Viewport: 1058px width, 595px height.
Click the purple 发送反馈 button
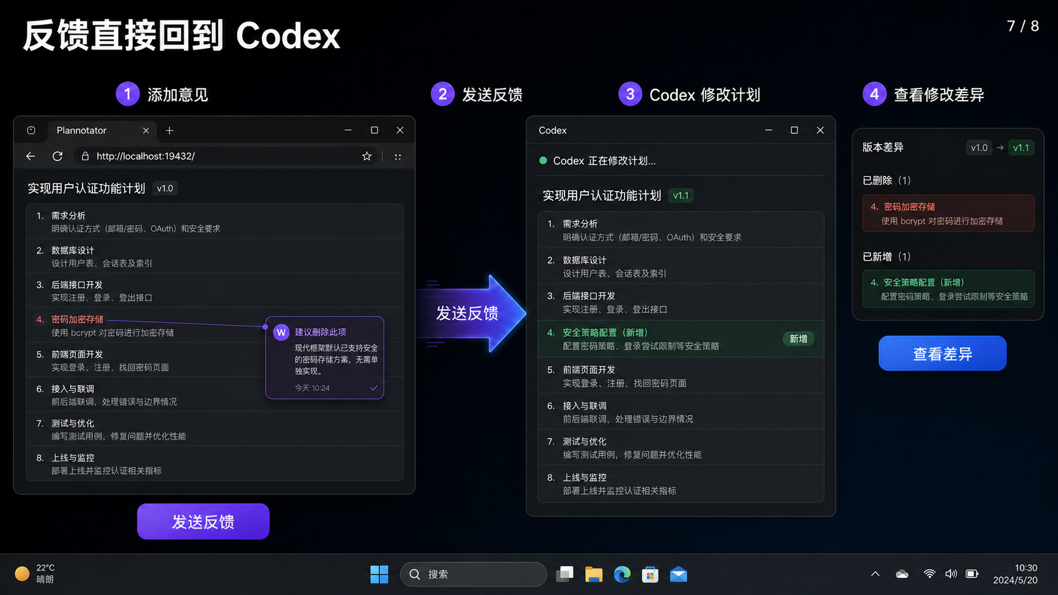tap(203, 522)
